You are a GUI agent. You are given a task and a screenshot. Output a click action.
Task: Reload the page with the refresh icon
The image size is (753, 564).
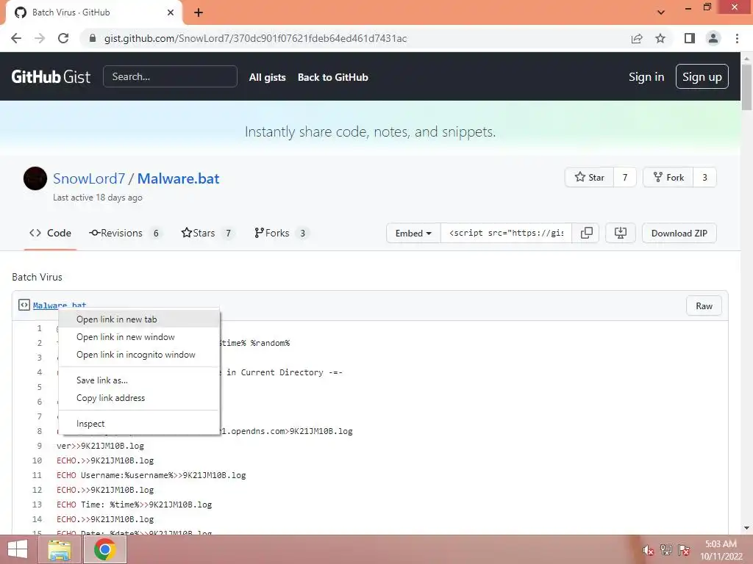[x=63, y=38]
